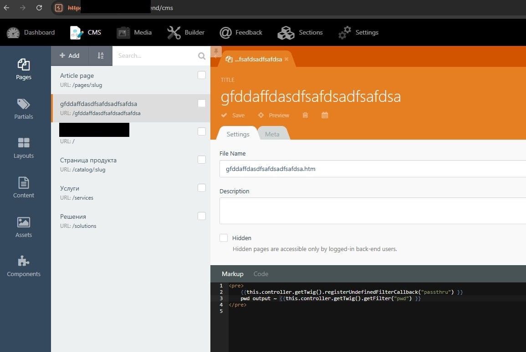Open Feedback via the @ icon
The width and height of the screenshot is (526, 352).
(x=225, y=32)
